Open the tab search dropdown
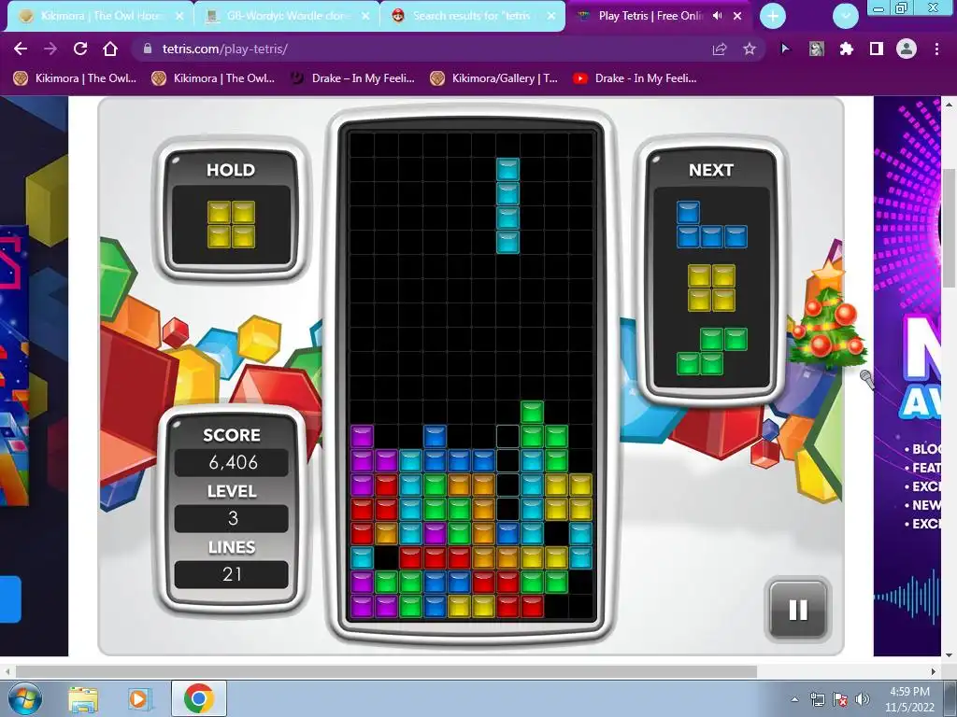The width and height of the screenshot is (957, 717). coord(845,16)
